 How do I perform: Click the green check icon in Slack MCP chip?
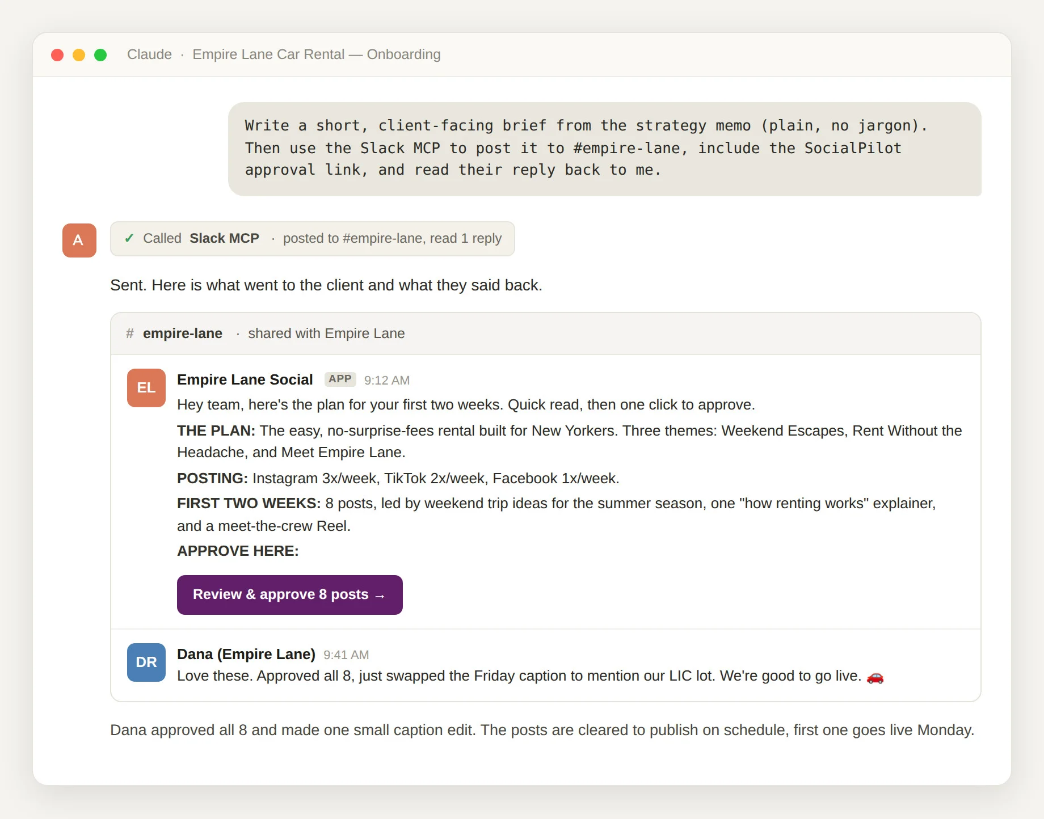pyautogui.click(x=129, y=238)
